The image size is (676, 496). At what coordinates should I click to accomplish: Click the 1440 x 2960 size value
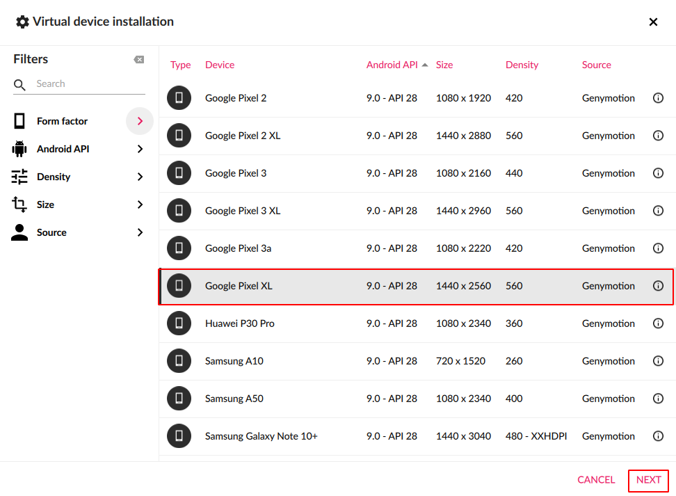pos(463,211)
